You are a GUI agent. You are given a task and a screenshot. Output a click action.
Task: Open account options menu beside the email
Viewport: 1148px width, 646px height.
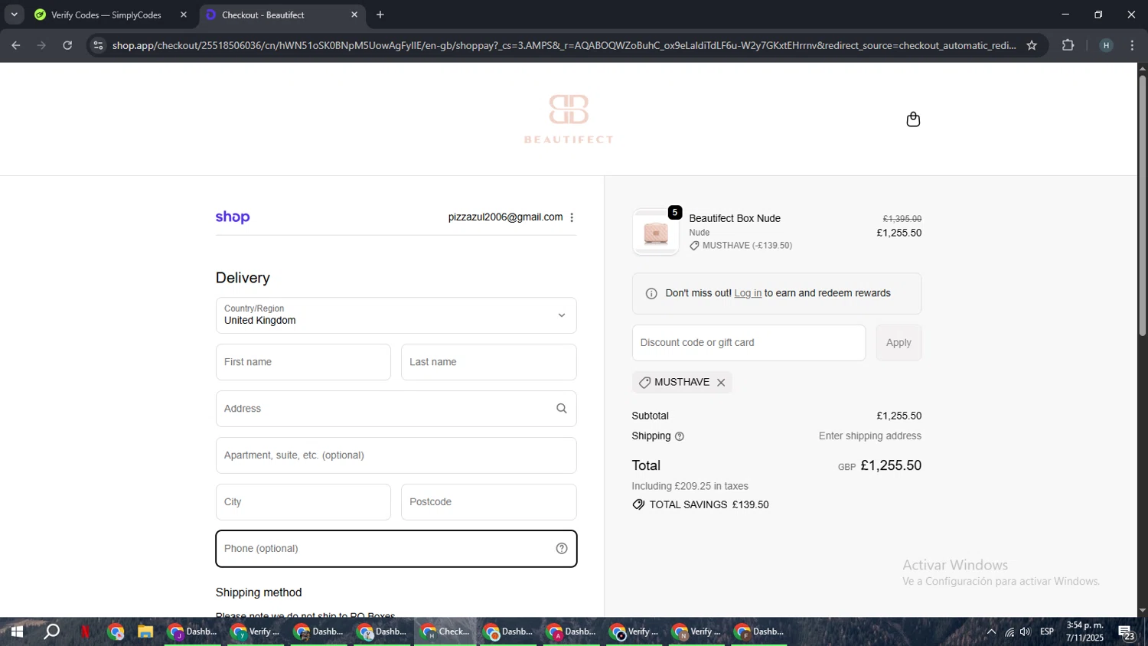point(572,217)
